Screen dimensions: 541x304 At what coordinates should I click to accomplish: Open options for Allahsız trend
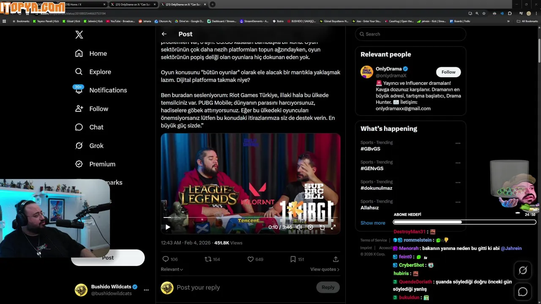(458, 202)
